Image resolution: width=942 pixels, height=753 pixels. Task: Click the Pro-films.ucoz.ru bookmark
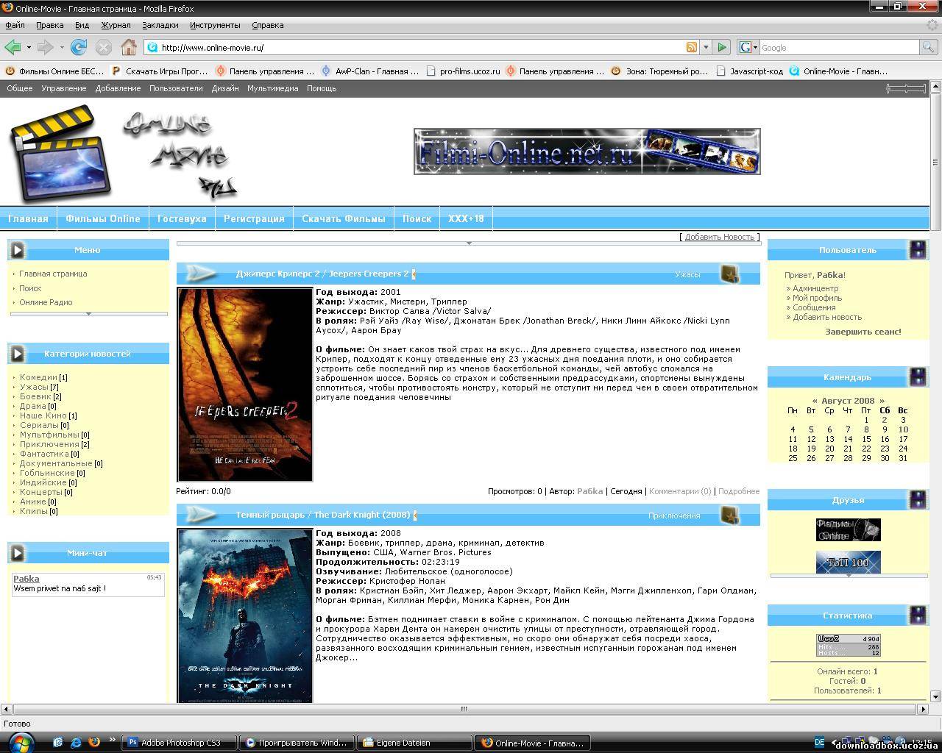click(x=462, y=71)
